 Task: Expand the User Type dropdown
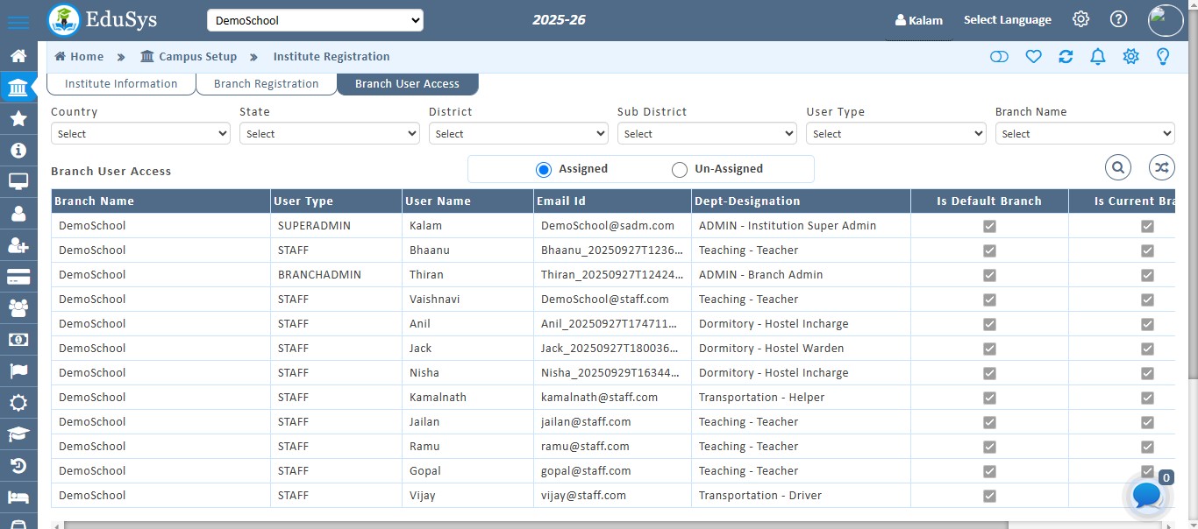pos(895,133)
